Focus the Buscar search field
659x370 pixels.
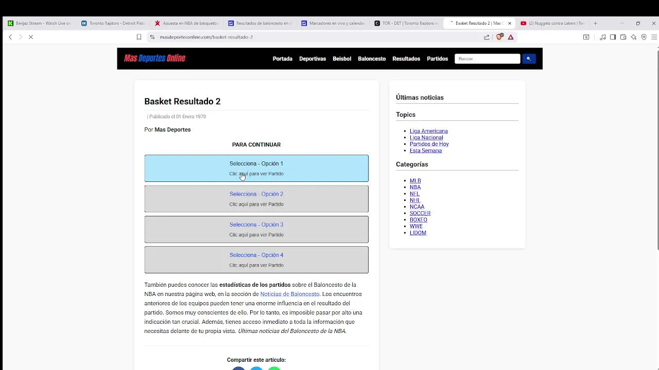click(x=487, y=59)
